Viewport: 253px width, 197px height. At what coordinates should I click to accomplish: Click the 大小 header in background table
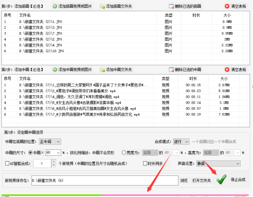[227, 15]
